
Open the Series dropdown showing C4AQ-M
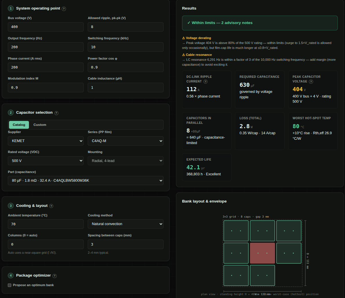[126, 141]
